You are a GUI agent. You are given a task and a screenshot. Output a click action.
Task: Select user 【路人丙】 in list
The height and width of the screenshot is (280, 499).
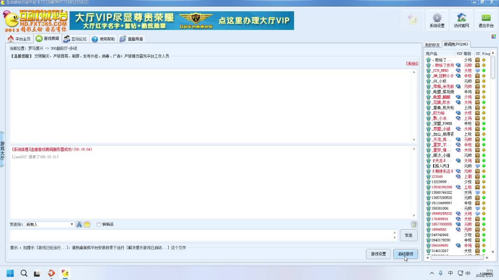[441, 166]
